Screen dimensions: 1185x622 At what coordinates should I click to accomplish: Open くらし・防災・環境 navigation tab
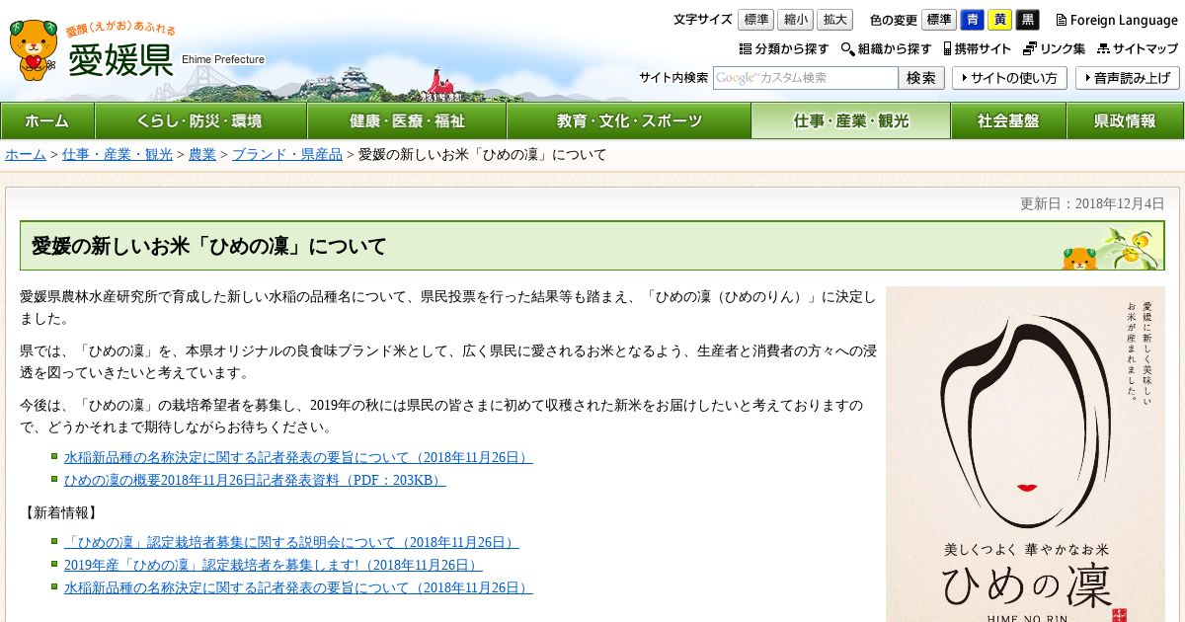click(201, 120)
